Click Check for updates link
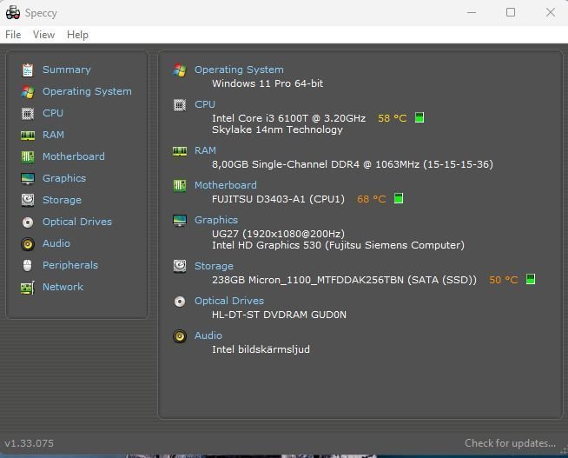Viewport: 568px width, 458px height. (510, 443)
